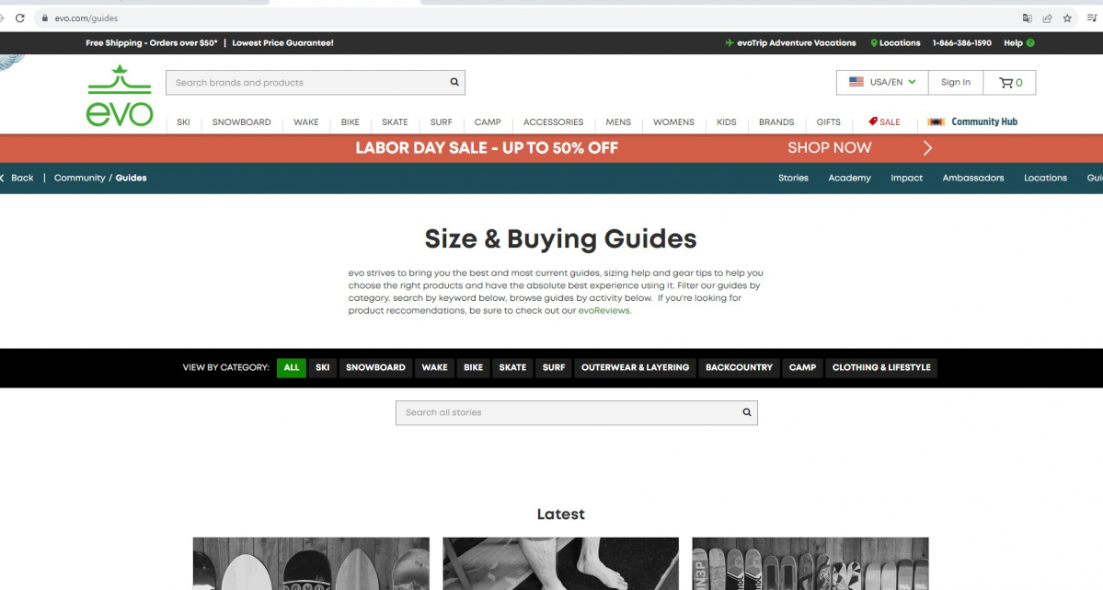1103x590 pixels.
Task: Open the skimboards guide thumbnail
Action: [311, 563]
